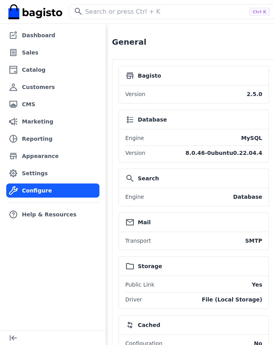Click the Marketing megaphone icon
This screenshot has width=274, height=345.
tap(13, 122)
